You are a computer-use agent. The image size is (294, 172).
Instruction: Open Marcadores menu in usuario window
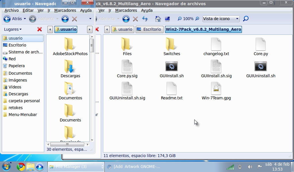[x=65, y=11]
